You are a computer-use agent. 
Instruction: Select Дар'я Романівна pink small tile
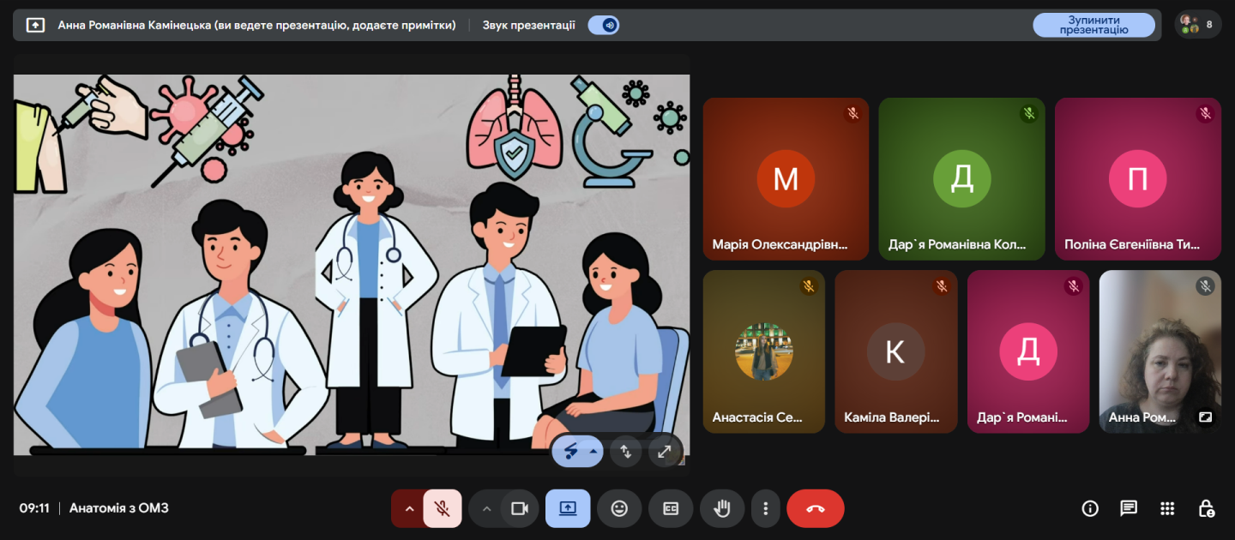pos(1028,351)
